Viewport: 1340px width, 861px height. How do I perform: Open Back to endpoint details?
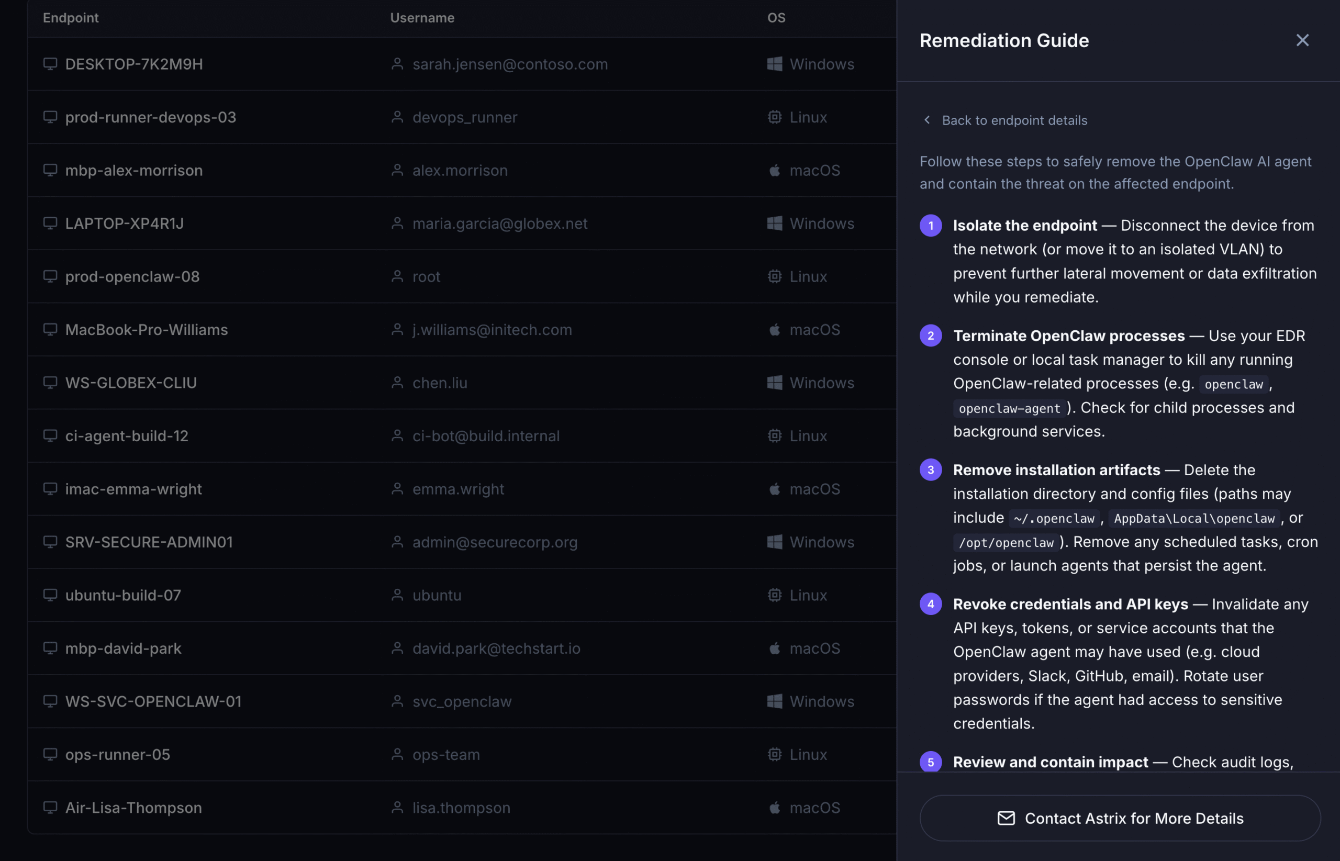coord(1014,120)
